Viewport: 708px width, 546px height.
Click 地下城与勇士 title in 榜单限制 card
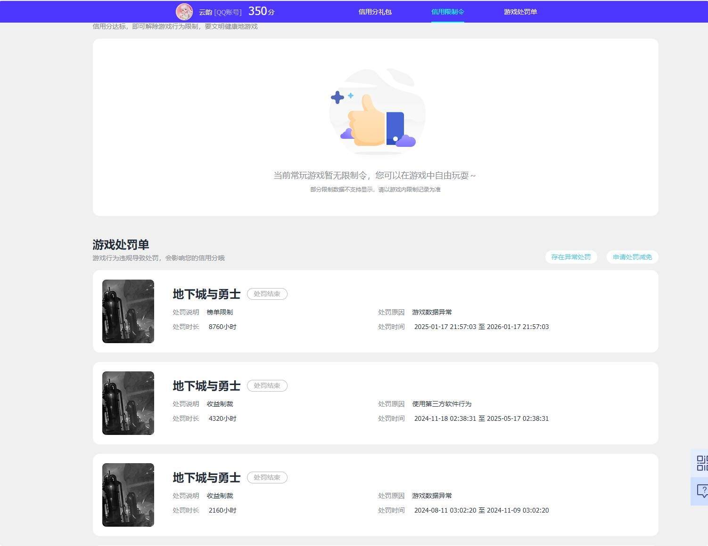point(206,294)
